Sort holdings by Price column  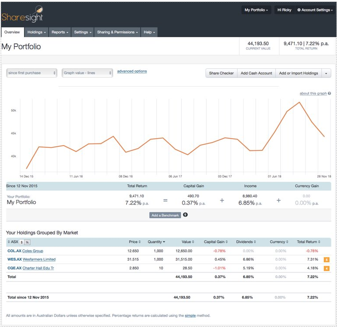(135, 242)
